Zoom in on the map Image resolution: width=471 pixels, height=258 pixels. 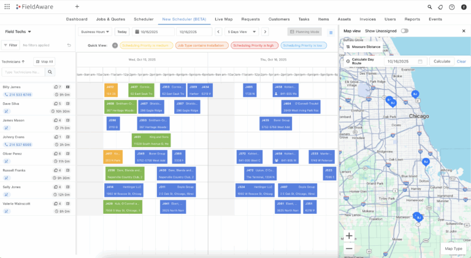pos(349,235)
